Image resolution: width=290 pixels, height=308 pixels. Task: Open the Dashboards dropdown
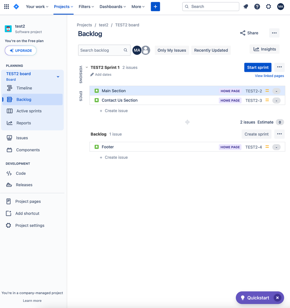tap(113, 7)
